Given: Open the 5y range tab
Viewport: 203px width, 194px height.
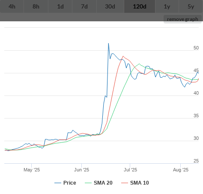Looking at the screenshot, I should [x=191, y=6].
